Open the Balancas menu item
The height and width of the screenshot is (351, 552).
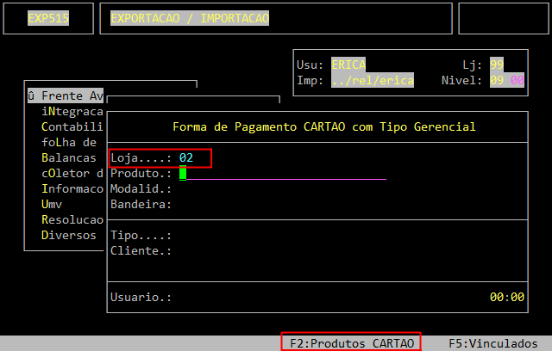pyautogui.click(x=69, y=157)
